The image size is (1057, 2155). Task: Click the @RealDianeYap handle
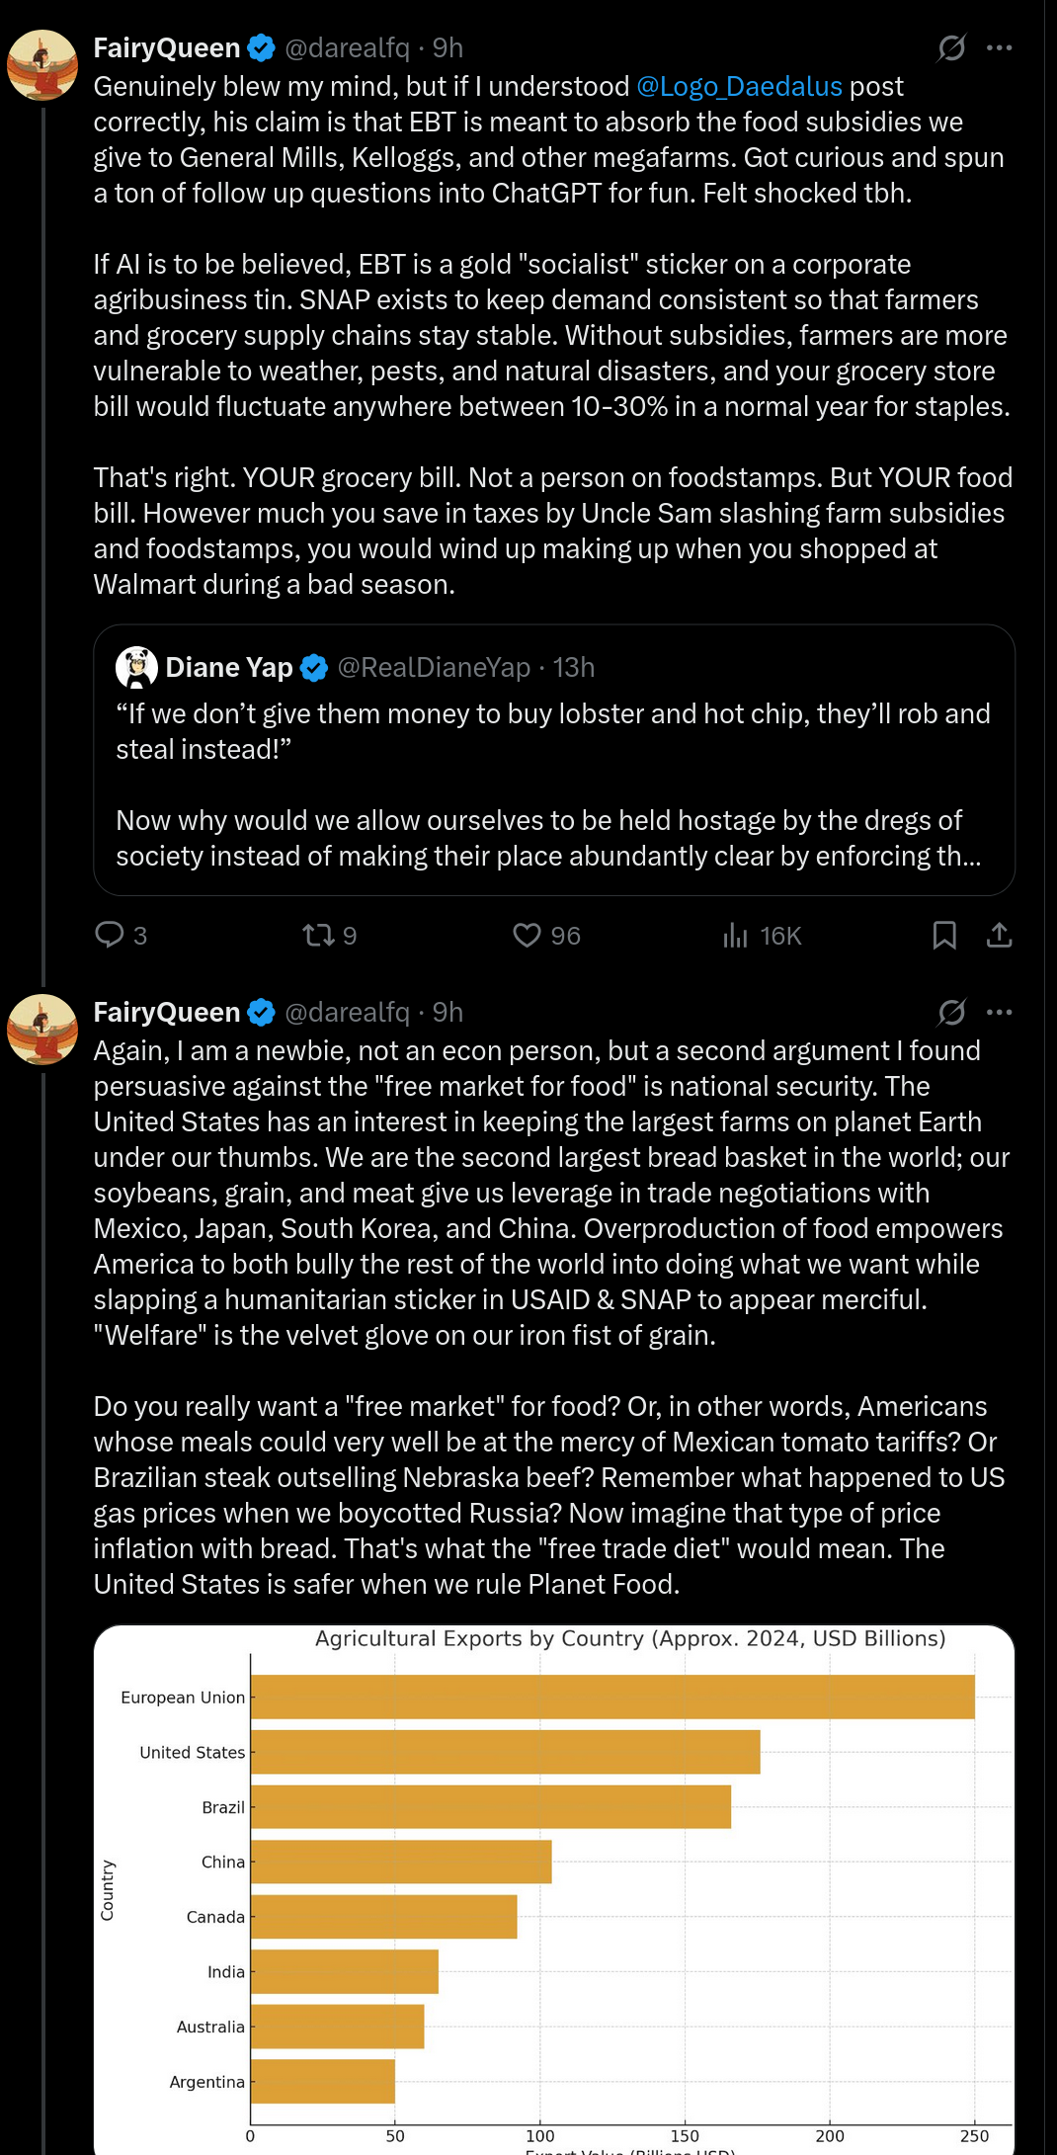pyautogui.click(x=434, y=668)
